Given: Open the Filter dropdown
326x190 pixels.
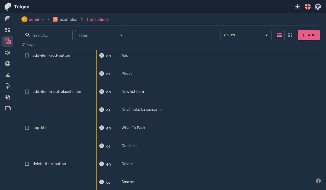Looking at the screenshot, I should [x=100, y=35].
